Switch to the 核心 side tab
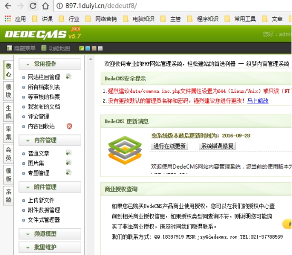 pyautogui.click(x=8, y=70)
